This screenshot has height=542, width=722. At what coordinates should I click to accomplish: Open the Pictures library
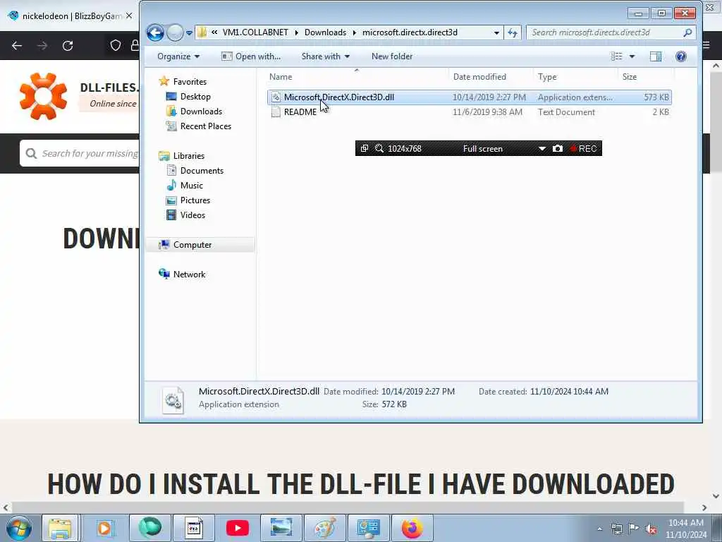click(195, 200)
